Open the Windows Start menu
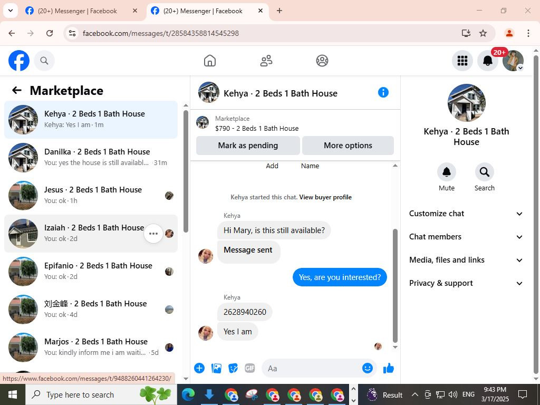Viewport: 540px width, 405px height. pos(13,394)
